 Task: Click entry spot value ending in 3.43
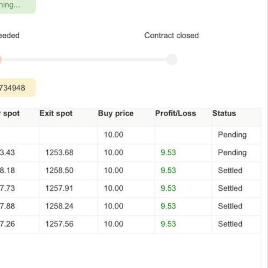coord(8,152)
